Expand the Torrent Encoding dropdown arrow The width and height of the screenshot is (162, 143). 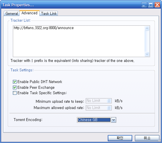click(113, 120)
